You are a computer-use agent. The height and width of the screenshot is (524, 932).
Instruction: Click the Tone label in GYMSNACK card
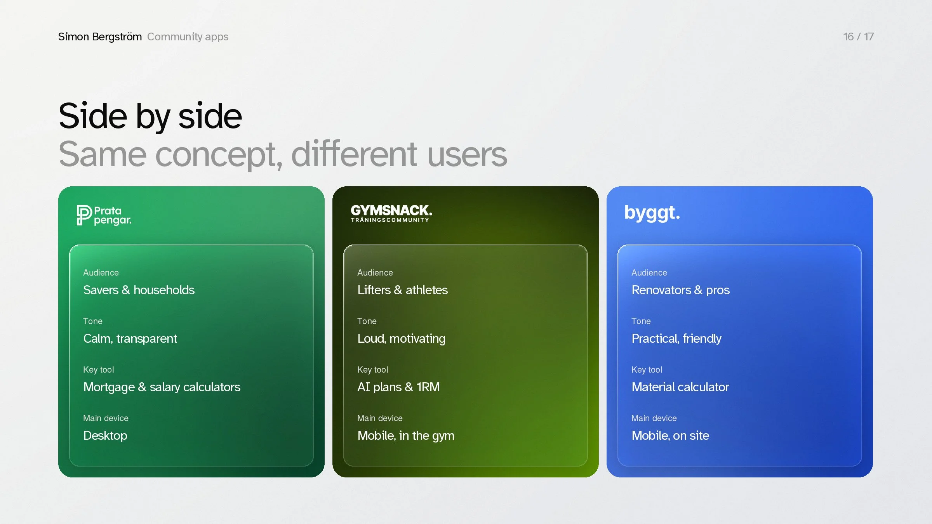click(367, 321)
